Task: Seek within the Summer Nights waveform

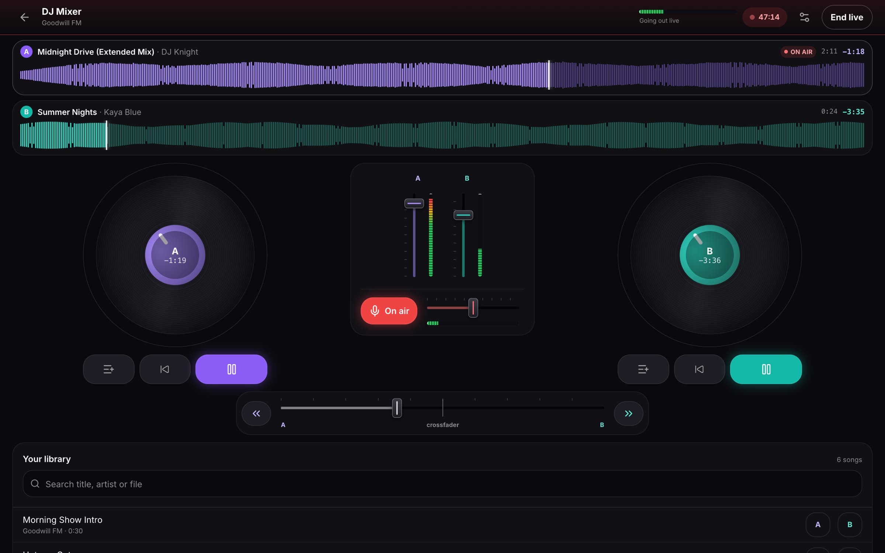Action: pos(442,135)
